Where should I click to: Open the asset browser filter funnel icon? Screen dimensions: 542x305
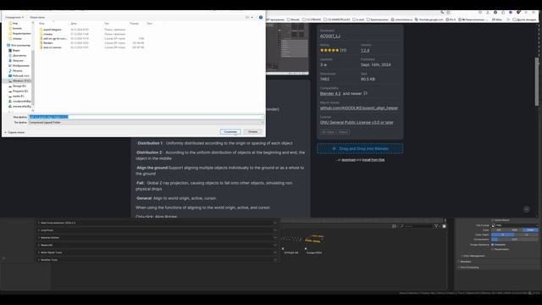[436, 226]
